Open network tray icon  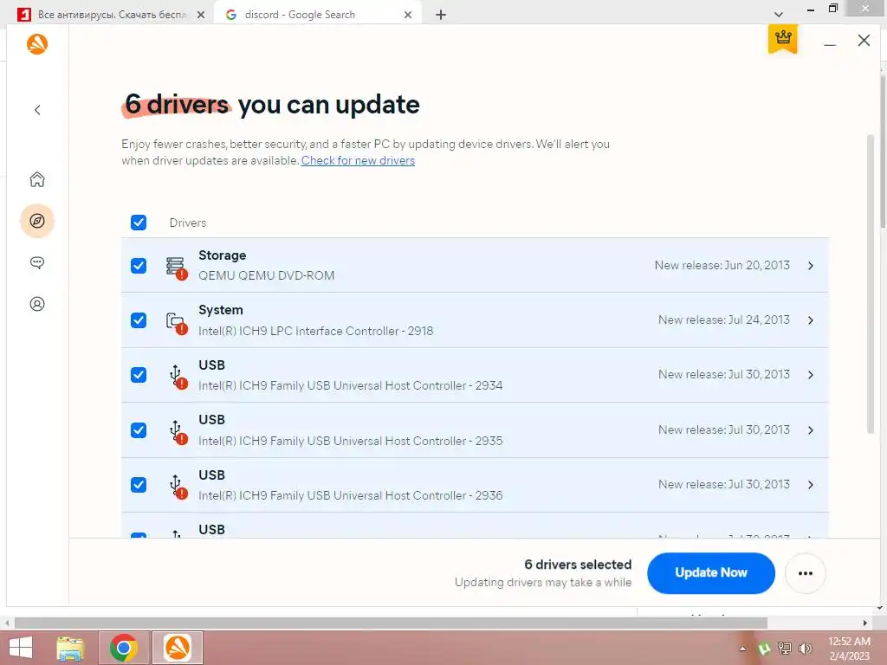tap(785, 649)
